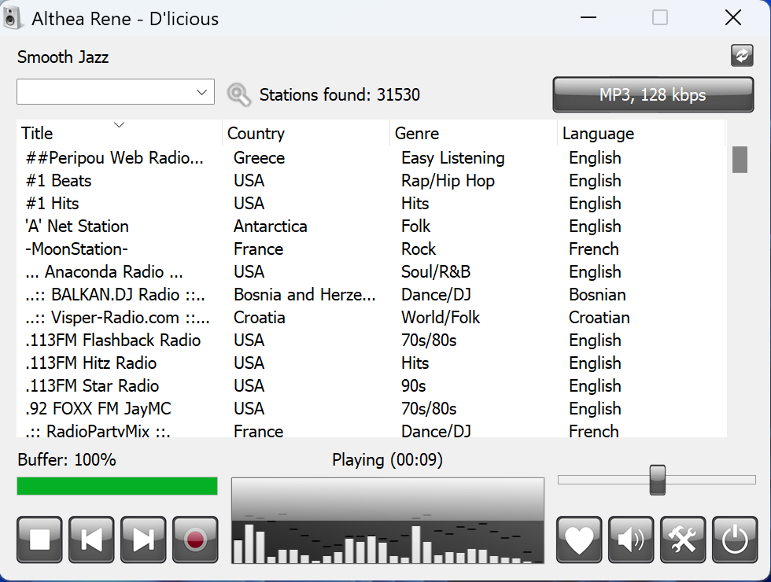Click the Playing (00:09) status text

pos(387,459)
